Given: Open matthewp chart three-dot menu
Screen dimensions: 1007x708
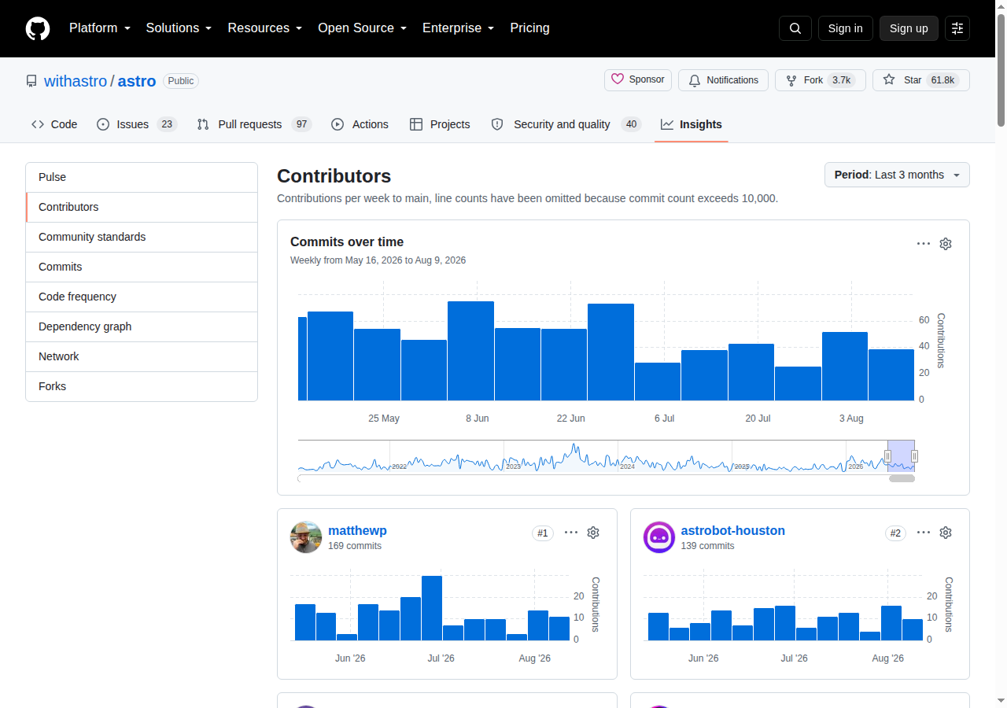Looking at the screenshot, I should pos(571,533).
